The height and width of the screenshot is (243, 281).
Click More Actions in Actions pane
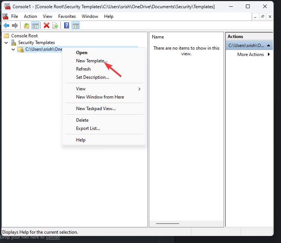(250, 54)
